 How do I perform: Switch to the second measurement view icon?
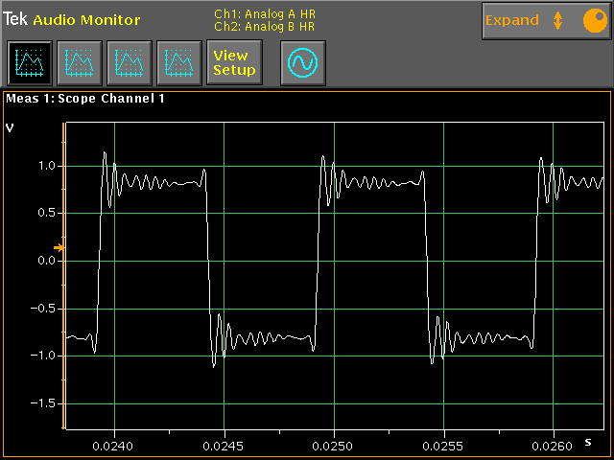[80, 62]
